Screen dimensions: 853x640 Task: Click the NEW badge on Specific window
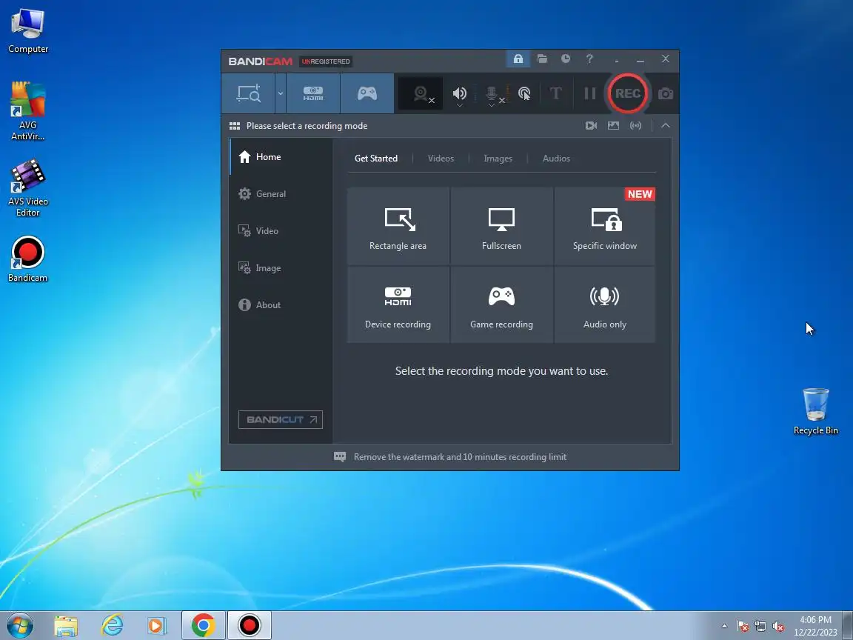640,194
